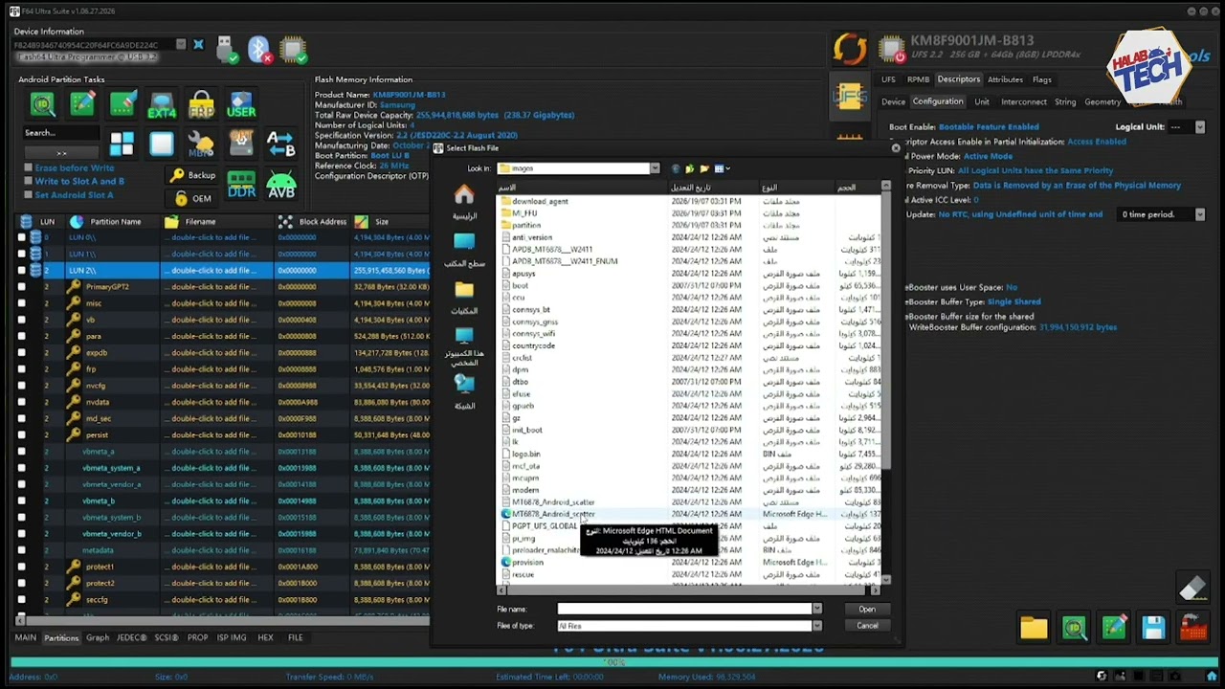Image resolution: width=1225 pixels, height=689 pixels.
Task: Open the Geometry descriptor tab
Action: [x=1102, y=101]
